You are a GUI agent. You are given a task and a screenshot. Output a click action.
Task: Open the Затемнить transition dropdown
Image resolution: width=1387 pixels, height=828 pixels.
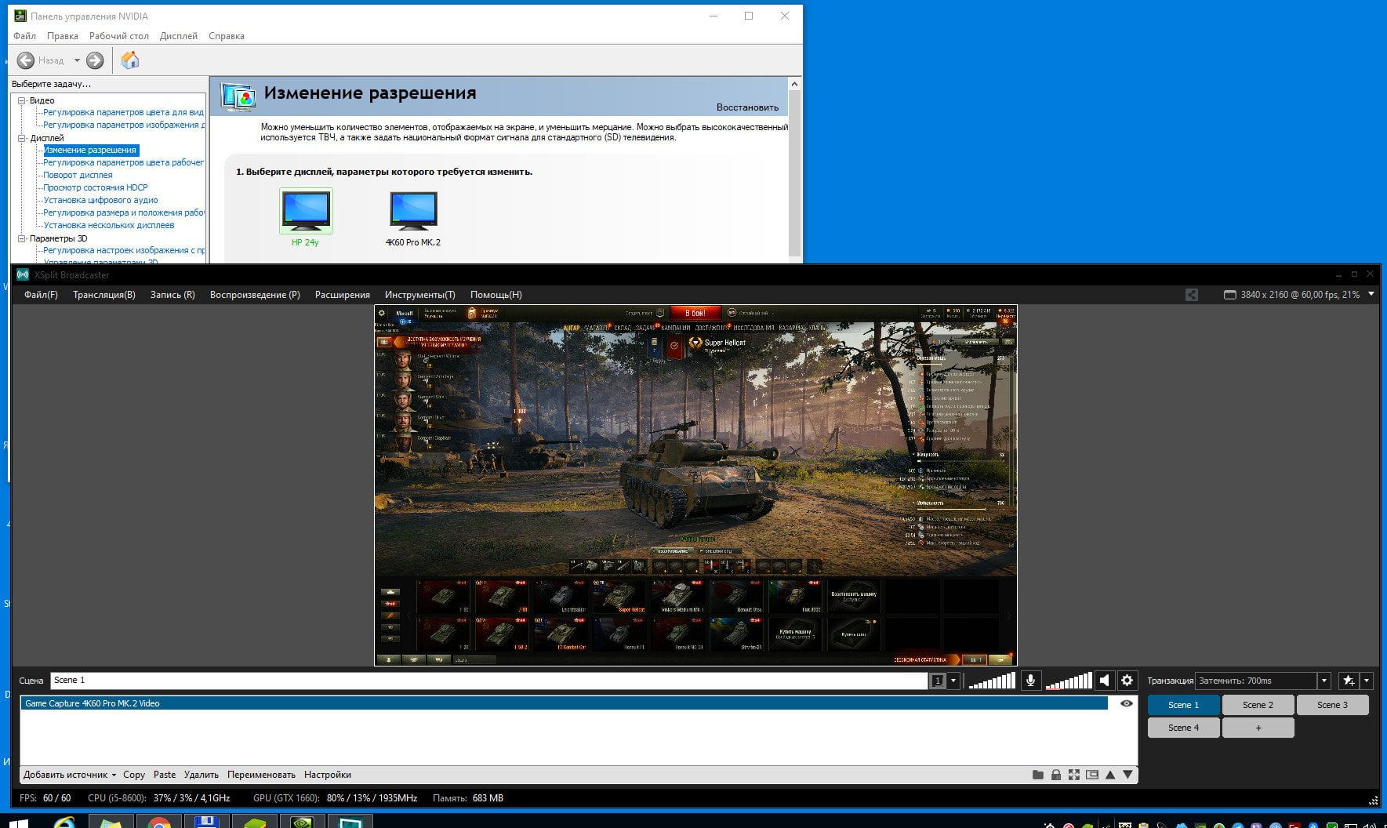[1324, 681]
